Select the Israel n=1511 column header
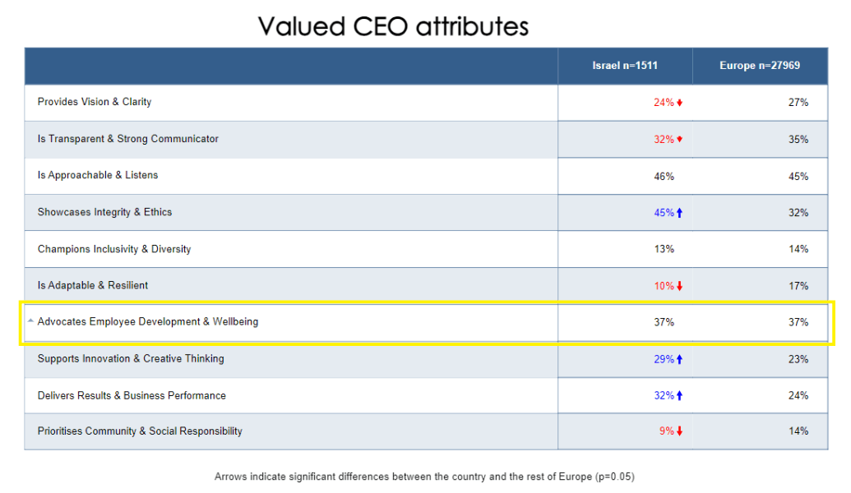The width and height of the screenshot is (851, 493). [x=625, y=66]
